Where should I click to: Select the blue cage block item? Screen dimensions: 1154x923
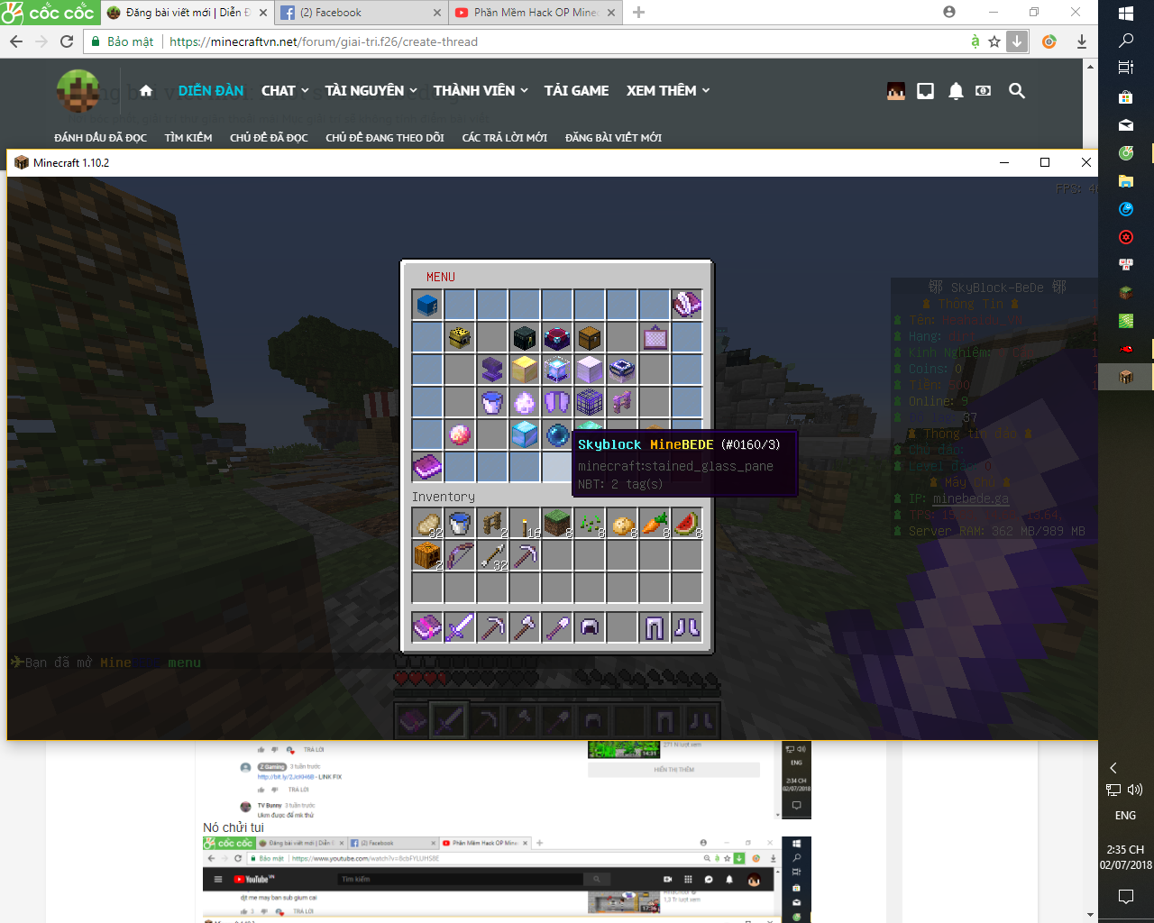tap(590, 402)
